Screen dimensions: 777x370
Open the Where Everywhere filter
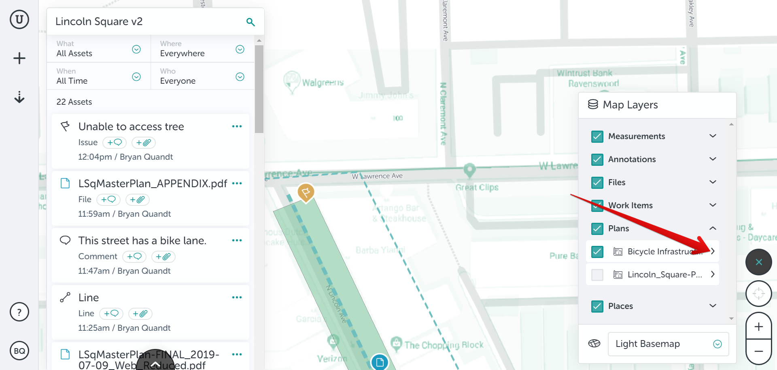tap(202, 49)
